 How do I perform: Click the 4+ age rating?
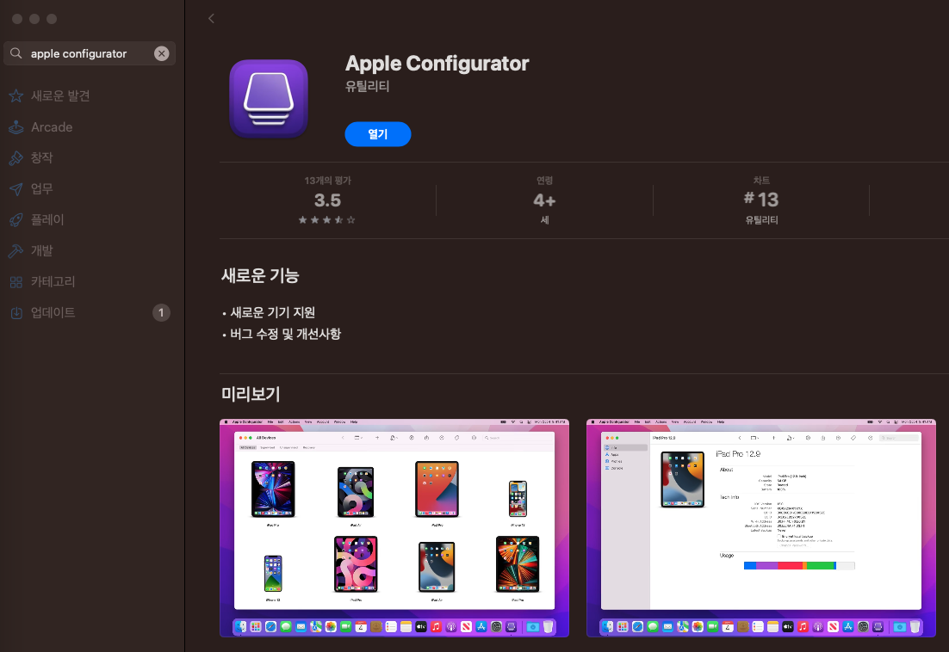(544, 200)
